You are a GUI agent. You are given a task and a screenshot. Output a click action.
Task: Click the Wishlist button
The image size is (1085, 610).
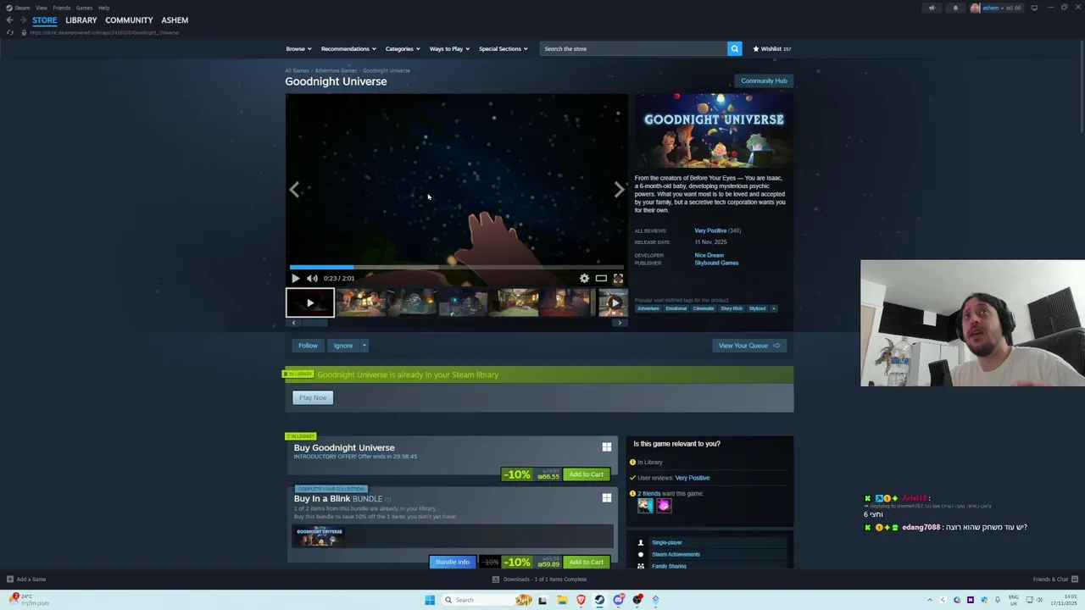771,48
